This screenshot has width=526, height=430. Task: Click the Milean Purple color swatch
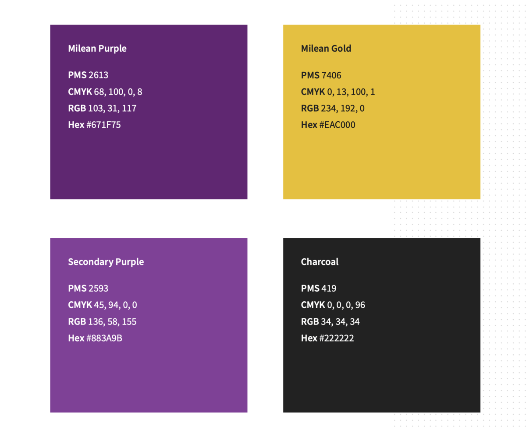[x=149, y=162]
